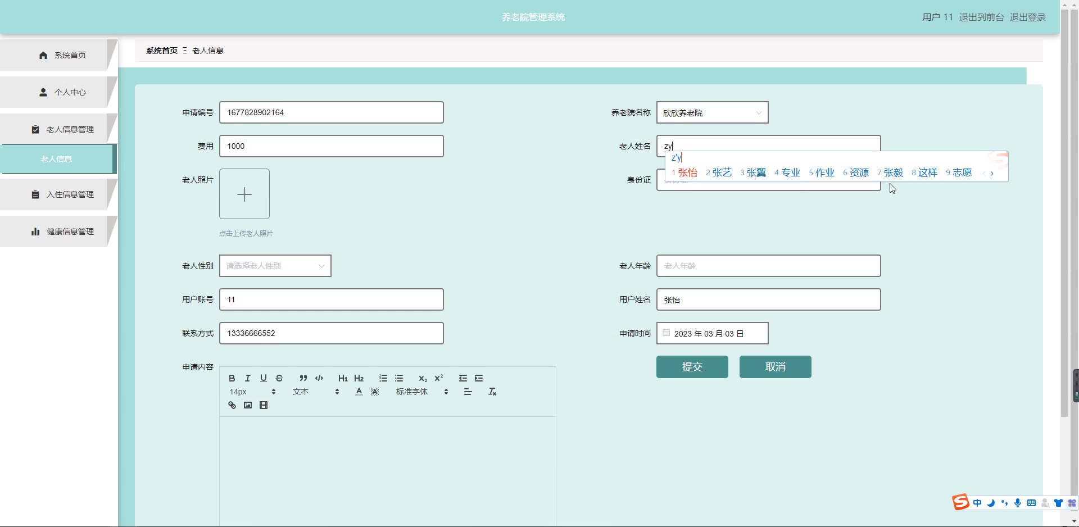Image resolution: width=1079 pixels, height=527 pixels.
Task: Expand 入住信息管理 sidebar menu
Action: coord(58,194)
